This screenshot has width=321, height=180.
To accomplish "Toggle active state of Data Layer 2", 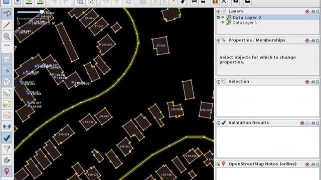I will click(218, 17).
